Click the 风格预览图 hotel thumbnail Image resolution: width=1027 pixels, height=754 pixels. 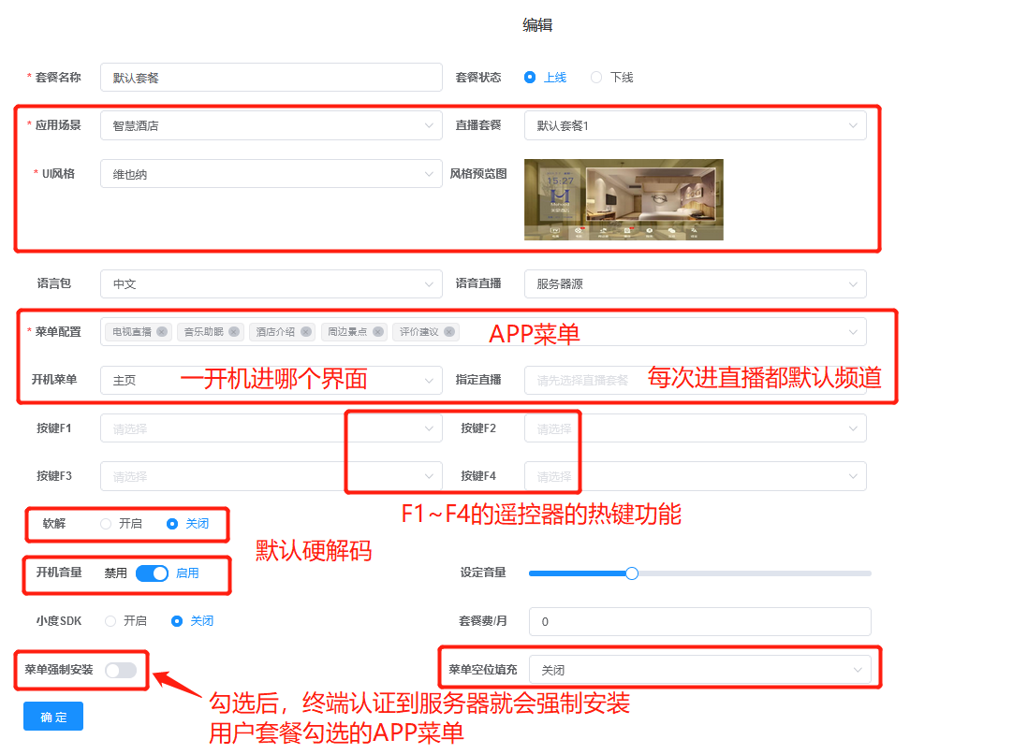tap(624, 199)
